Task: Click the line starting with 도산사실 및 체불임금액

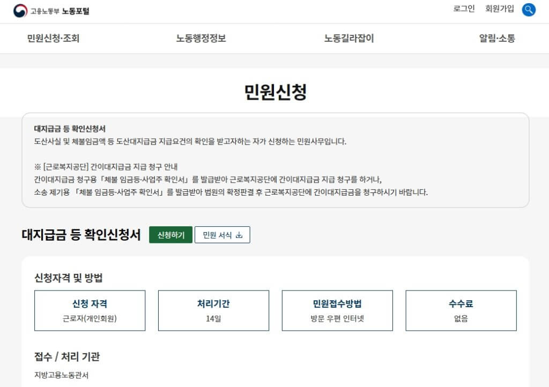Action: click(x=190, y=142)
